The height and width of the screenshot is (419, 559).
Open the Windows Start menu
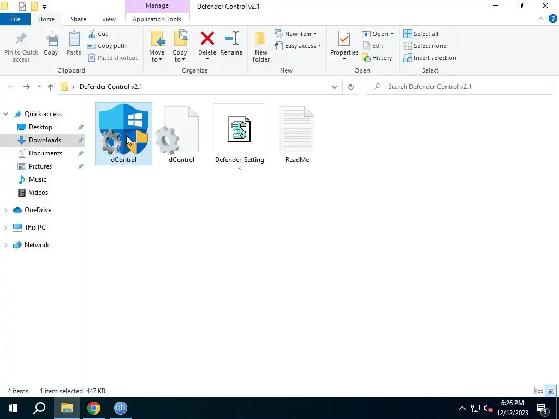click(x=13, y=408)
